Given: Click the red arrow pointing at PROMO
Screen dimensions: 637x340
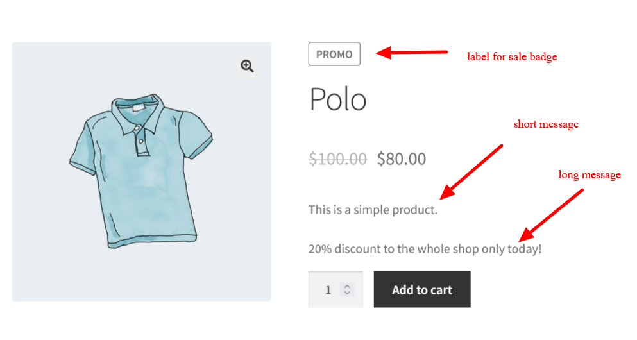Looking at the screenshot, I should [x=412, y=53].
